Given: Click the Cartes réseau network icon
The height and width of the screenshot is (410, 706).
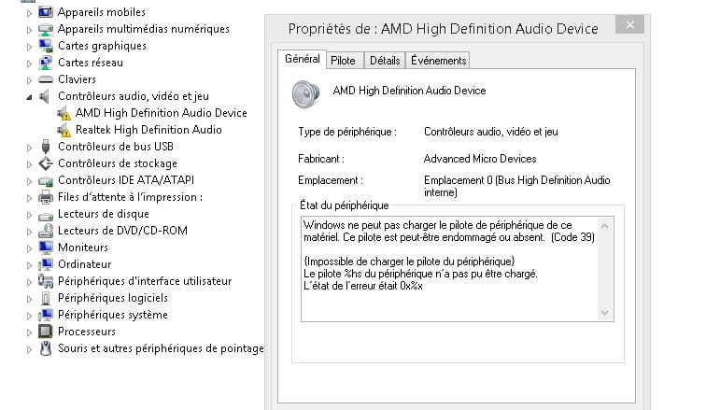Looking at the screenshot, I should (45, 63).
